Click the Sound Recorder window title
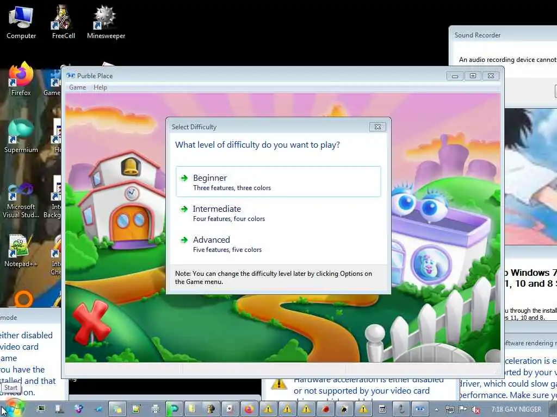The height and width of the screenshot is (417, 557). (x=477, y=35)
